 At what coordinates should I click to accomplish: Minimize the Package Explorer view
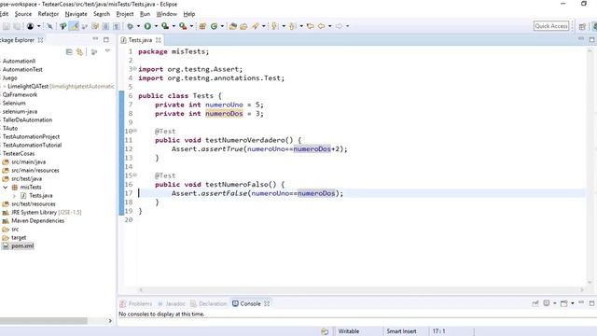pyautogui.click(x=95, y=39)
